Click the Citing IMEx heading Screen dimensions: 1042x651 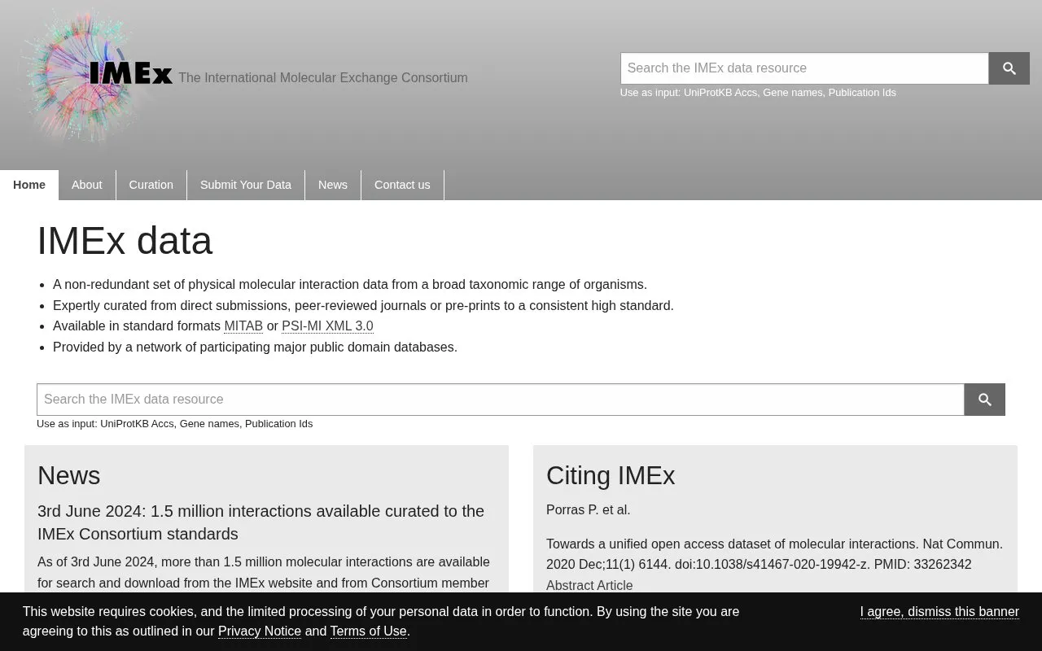pyautogui.click(x=611, y=475)
